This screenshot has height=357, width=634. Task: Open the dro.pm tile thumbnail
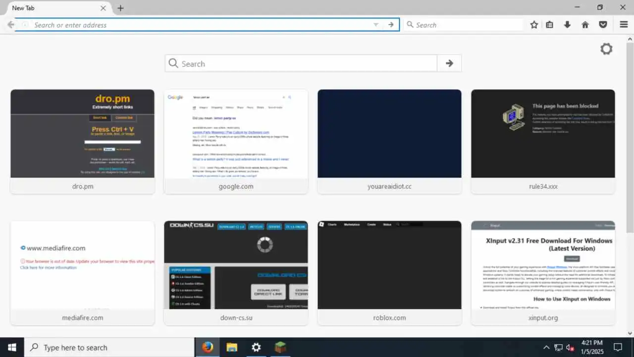[82, 133]
